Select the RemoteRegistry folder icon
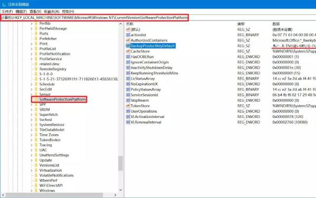Viewport: 316px width, 198px height. tap(36, 69)
